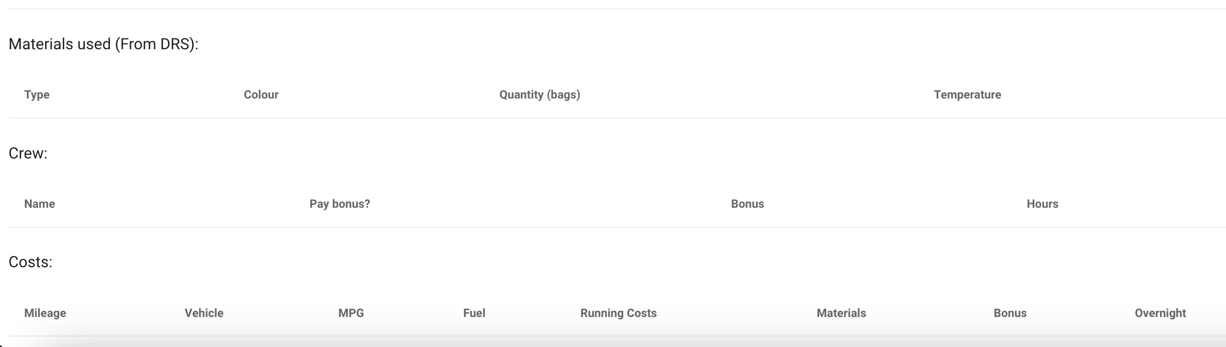Select Materials header in the Costs table

coord(841,313)
